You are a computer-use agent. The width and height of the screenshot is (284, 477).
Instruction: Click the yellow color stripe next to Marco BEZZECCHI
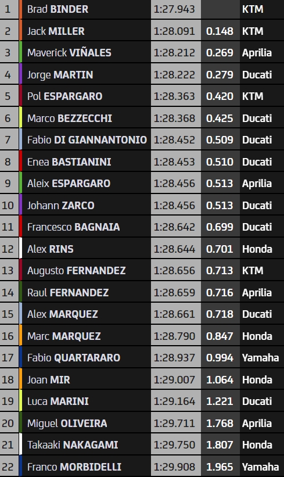click(x=21, y=118)
